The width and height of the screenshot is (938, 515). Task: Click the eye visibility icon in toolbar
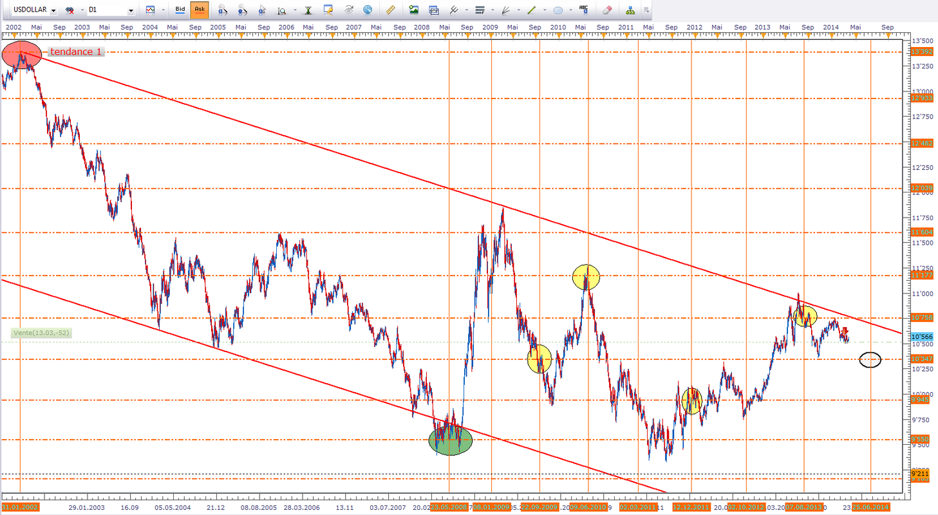(349, 10)
